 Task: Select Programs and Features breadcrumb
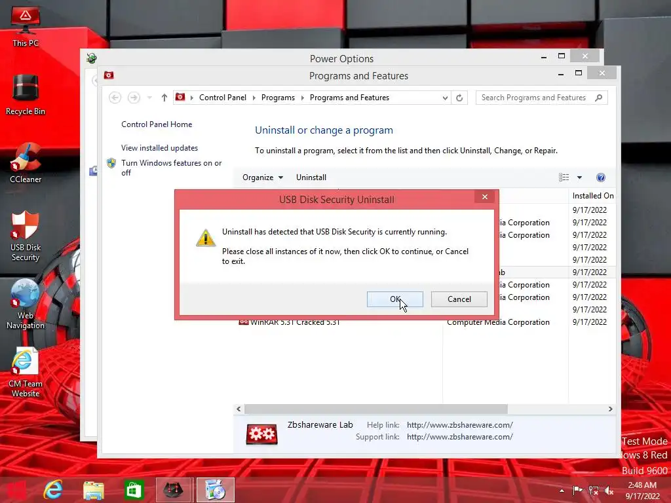tap(349, 98)
